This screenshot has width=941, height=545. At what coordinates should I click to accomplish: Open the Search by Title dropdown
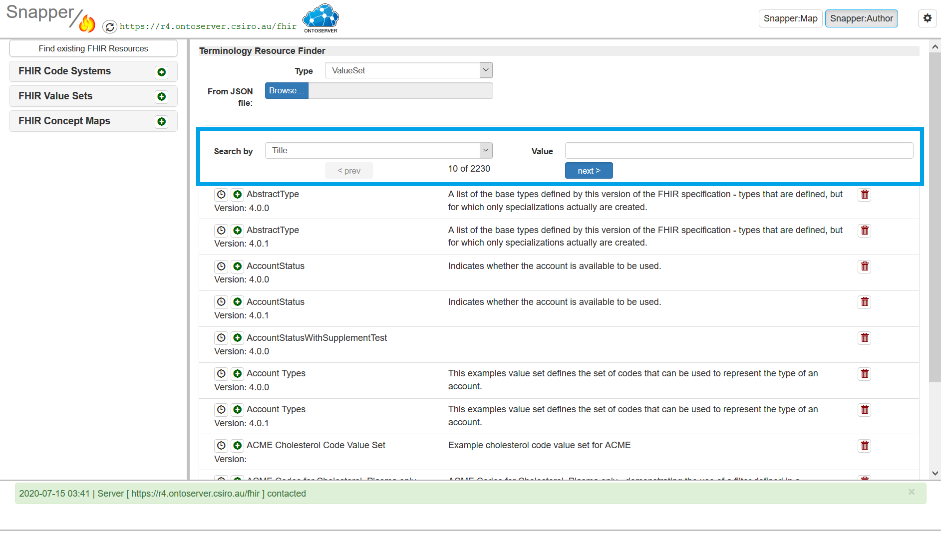(x=379, y=150)
